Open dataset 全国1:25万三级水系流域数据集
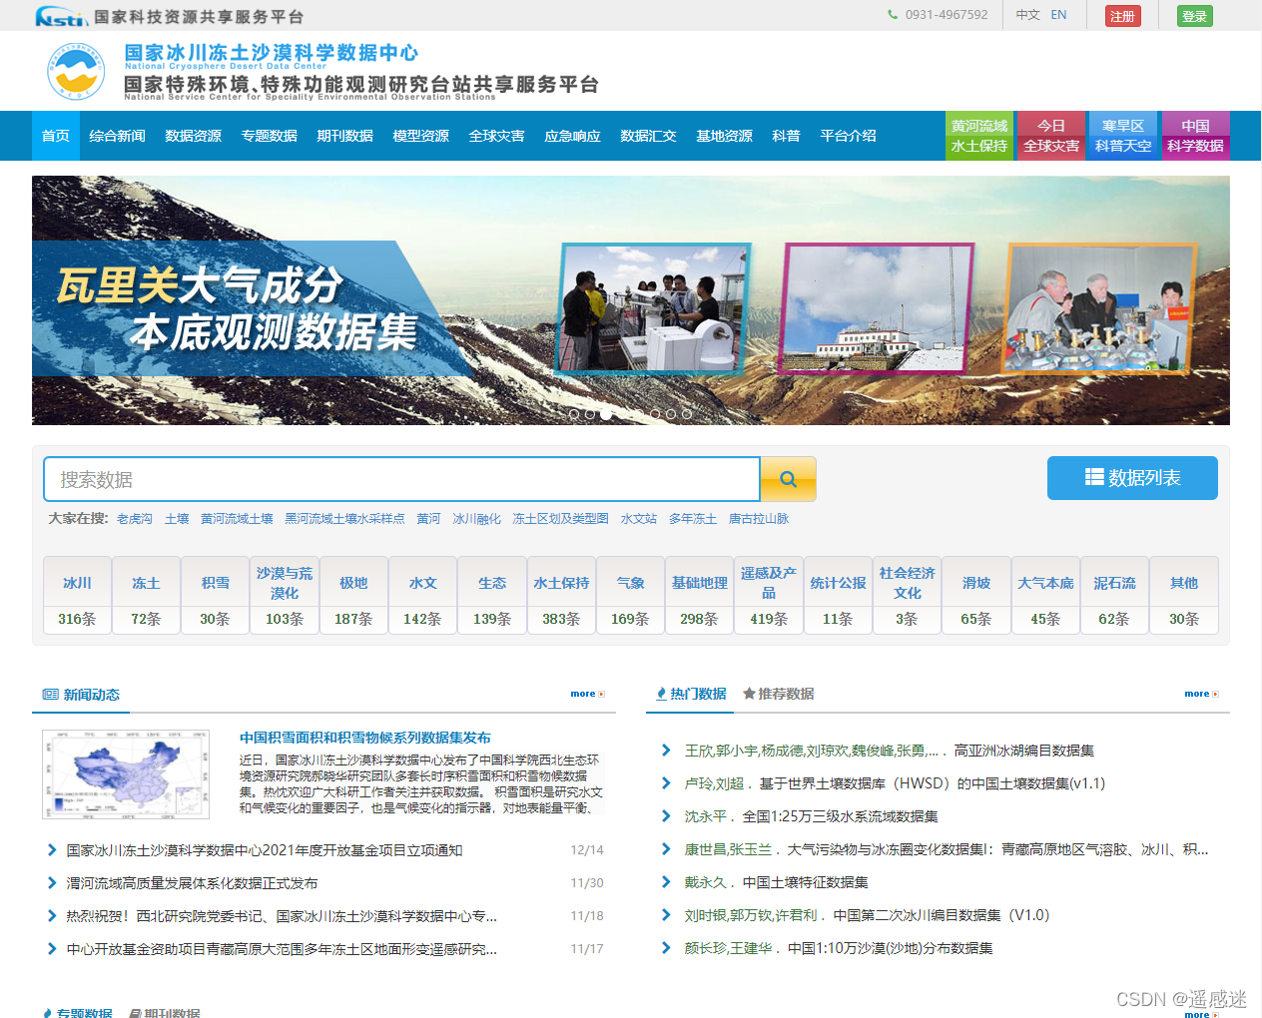 (840, 816)
